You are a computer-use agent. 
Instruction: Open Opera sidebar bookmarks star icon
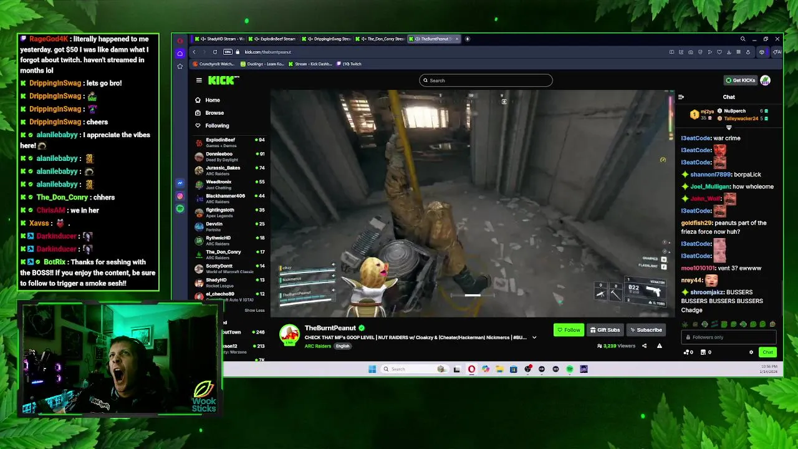pyautogui.click(x=180, y=66)
